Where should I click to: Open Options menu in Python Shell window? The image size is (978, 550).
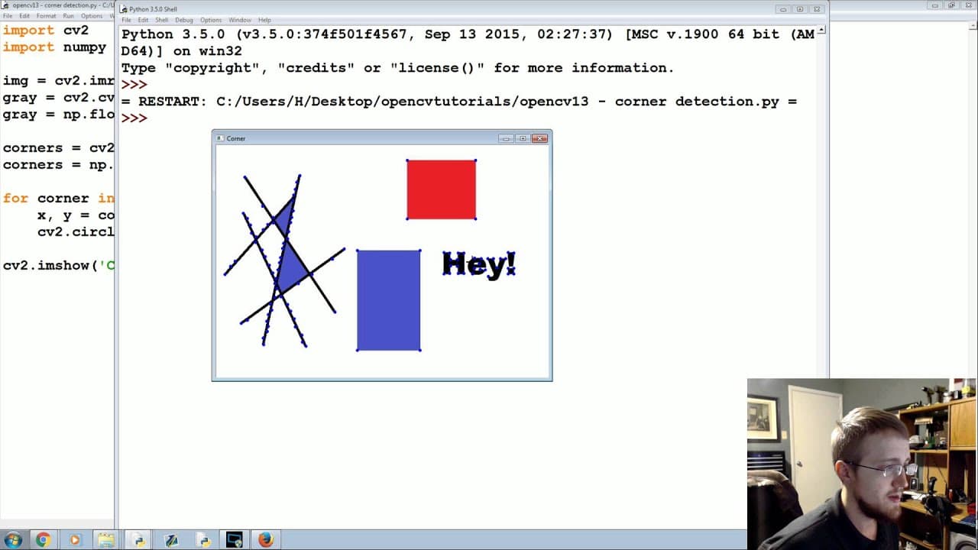coord(211,20)
